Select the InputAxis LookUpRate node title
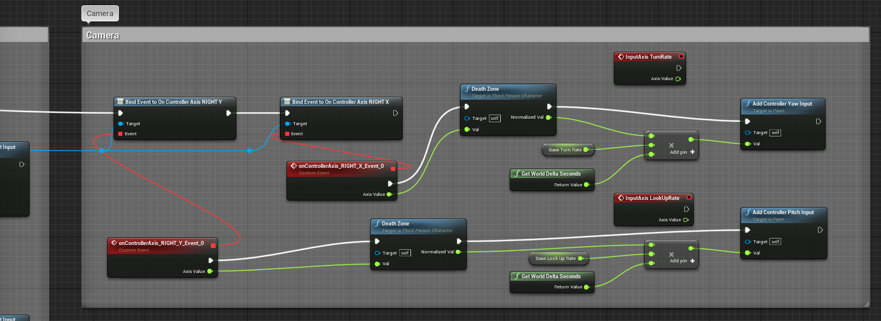Image resolution: width=881 pixels, height=321 pixels. (x=652, y=198)
